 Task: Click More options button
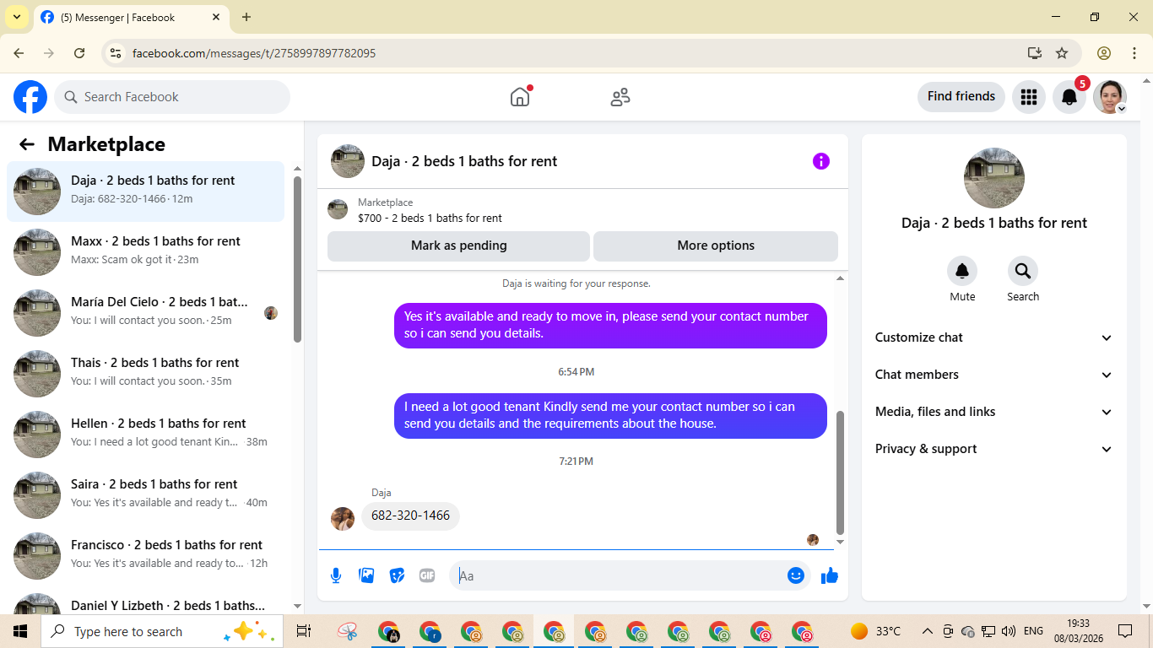click(x=716, y=246)
